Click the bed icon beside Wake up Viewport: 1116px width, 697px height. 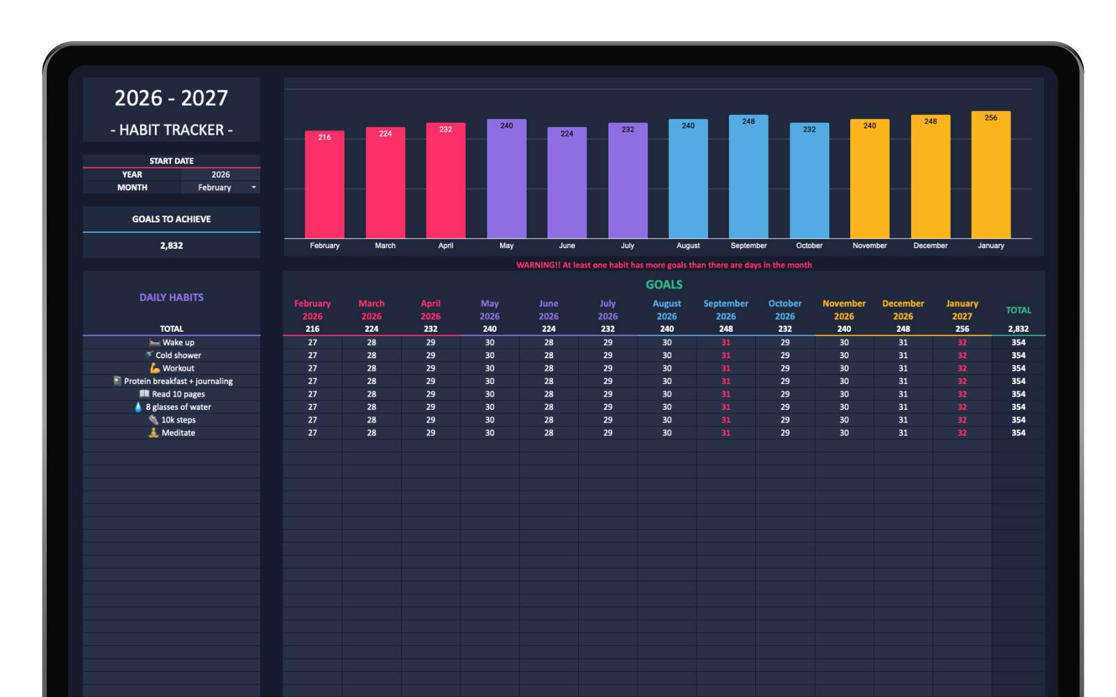pyautogui.click(x=154, y=342)
